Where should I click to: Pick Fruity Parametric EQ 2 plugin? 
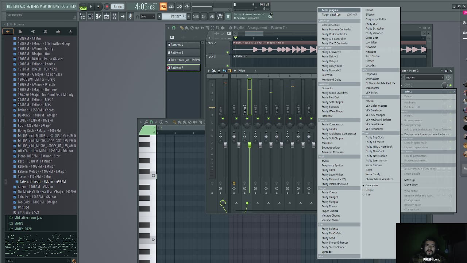tap(335, 184)
